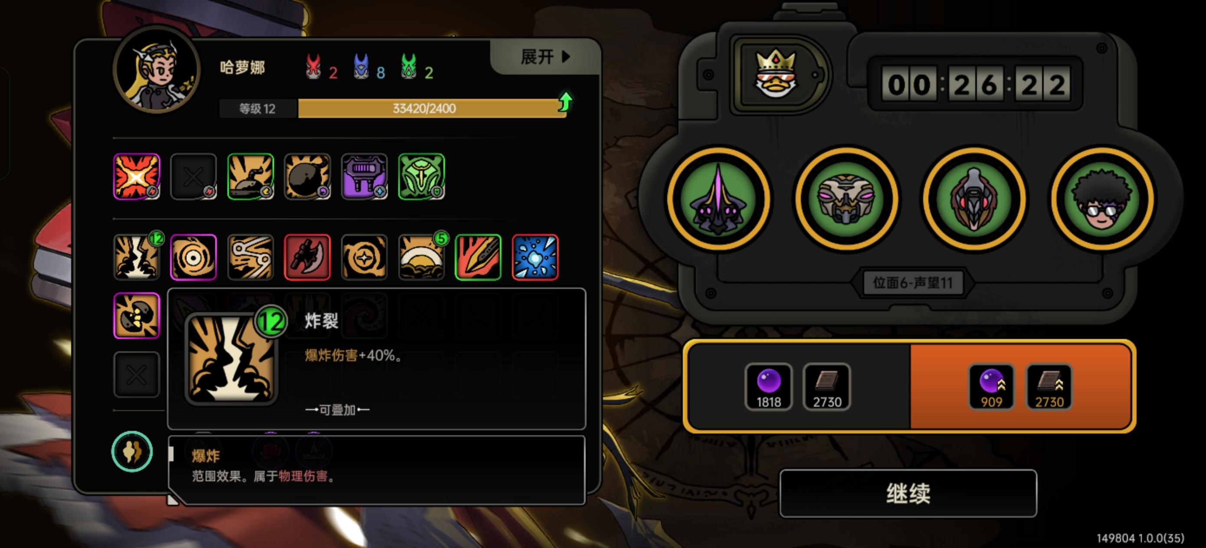Click the 继续 continue button

tap(908, 493)
